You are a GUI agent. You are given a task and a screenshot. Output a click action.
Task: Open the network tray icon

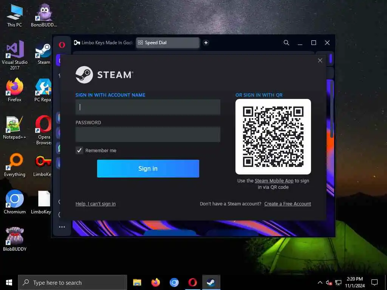point(338,282)
